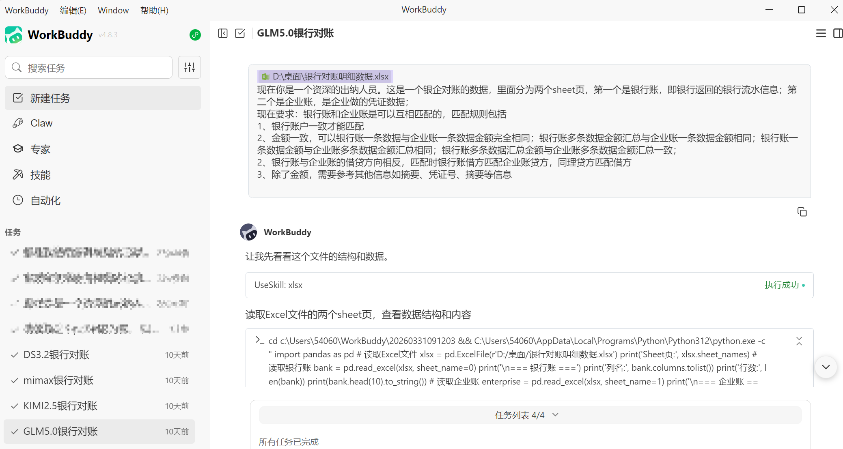Open the Claw sidebar item
Viewport: 843px width, 449px height.
coord(41,123)
